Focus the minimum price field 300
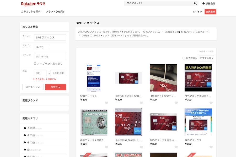This screenshot has height=157, width=236. 40,73
